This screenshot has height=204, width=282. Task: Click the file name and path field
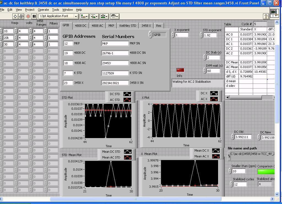click(252, 156)
